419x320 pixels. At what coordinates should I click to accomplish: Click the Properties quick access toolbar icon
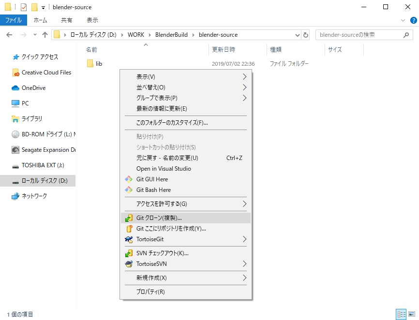pyautogui.click(x=24, y=7)
